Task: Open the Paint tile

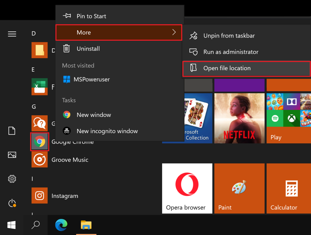Action: 239,188
